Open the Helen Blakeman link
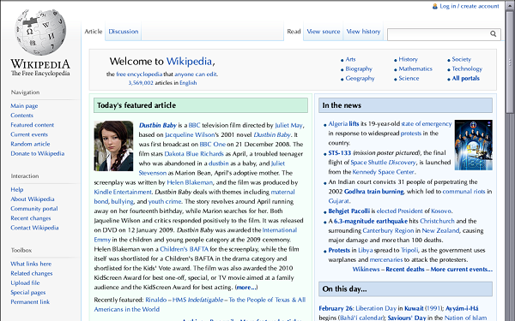Screen dimensions: 515x321 pos(190,182)
